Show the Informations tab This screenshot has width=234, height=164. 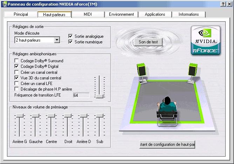click(x=188, y=14)
